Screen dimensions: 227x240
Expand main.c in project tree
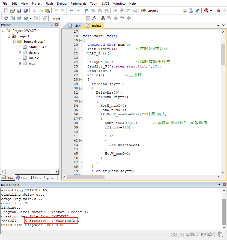click(20, 58)
